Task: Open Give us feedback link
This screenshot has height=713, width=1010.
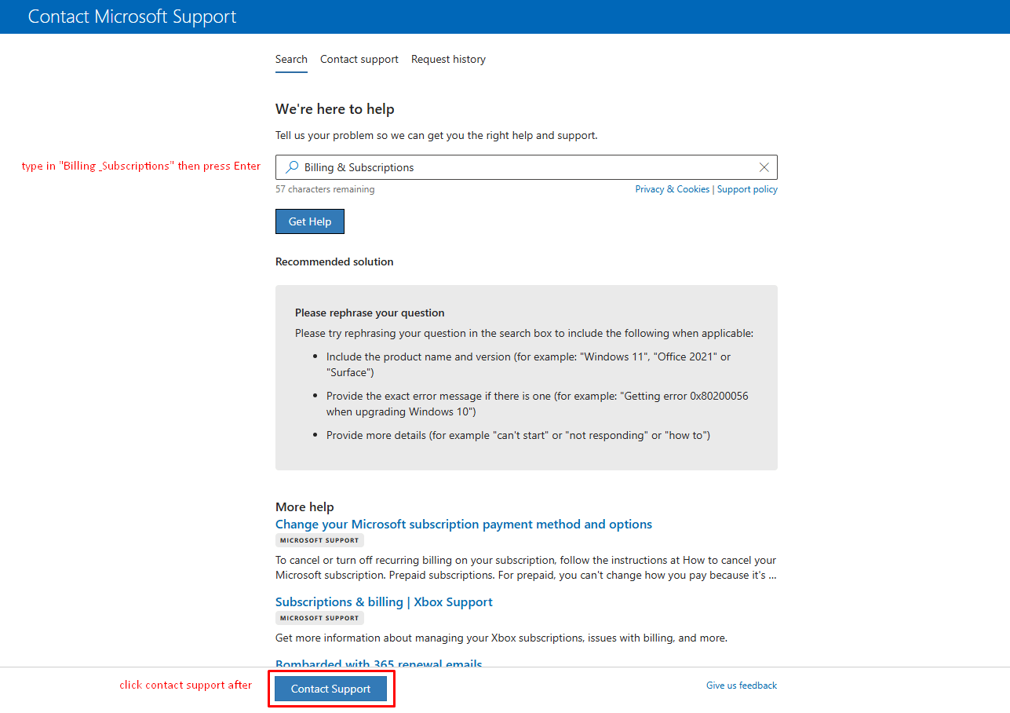Action: [742, 686]
